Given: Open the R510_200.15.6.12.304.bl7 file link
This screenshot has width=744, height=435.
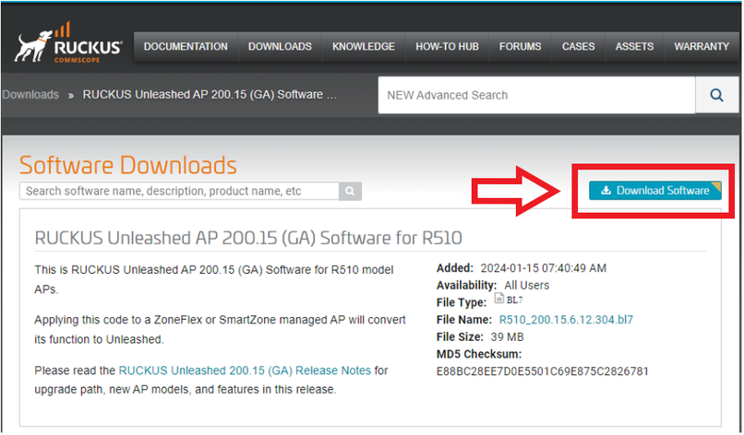Looking at the screenshot, I should point(562,320).
